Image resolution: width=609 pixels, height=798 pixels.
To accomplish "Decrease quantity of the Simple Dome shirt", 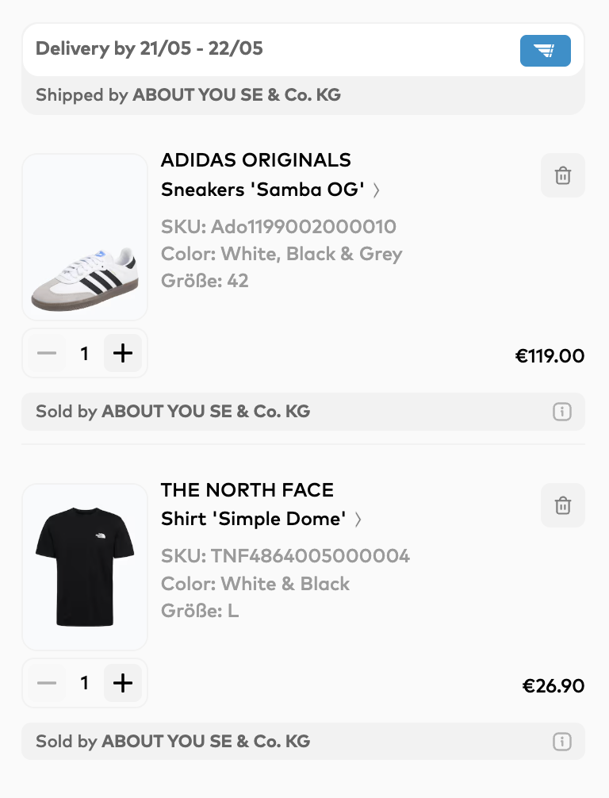I will pyautogui.click(x=47, y=683).
